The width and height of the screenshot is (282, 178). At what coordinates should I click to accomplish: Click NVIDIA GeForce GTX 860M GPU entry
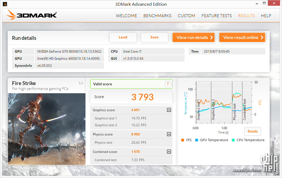69,51
